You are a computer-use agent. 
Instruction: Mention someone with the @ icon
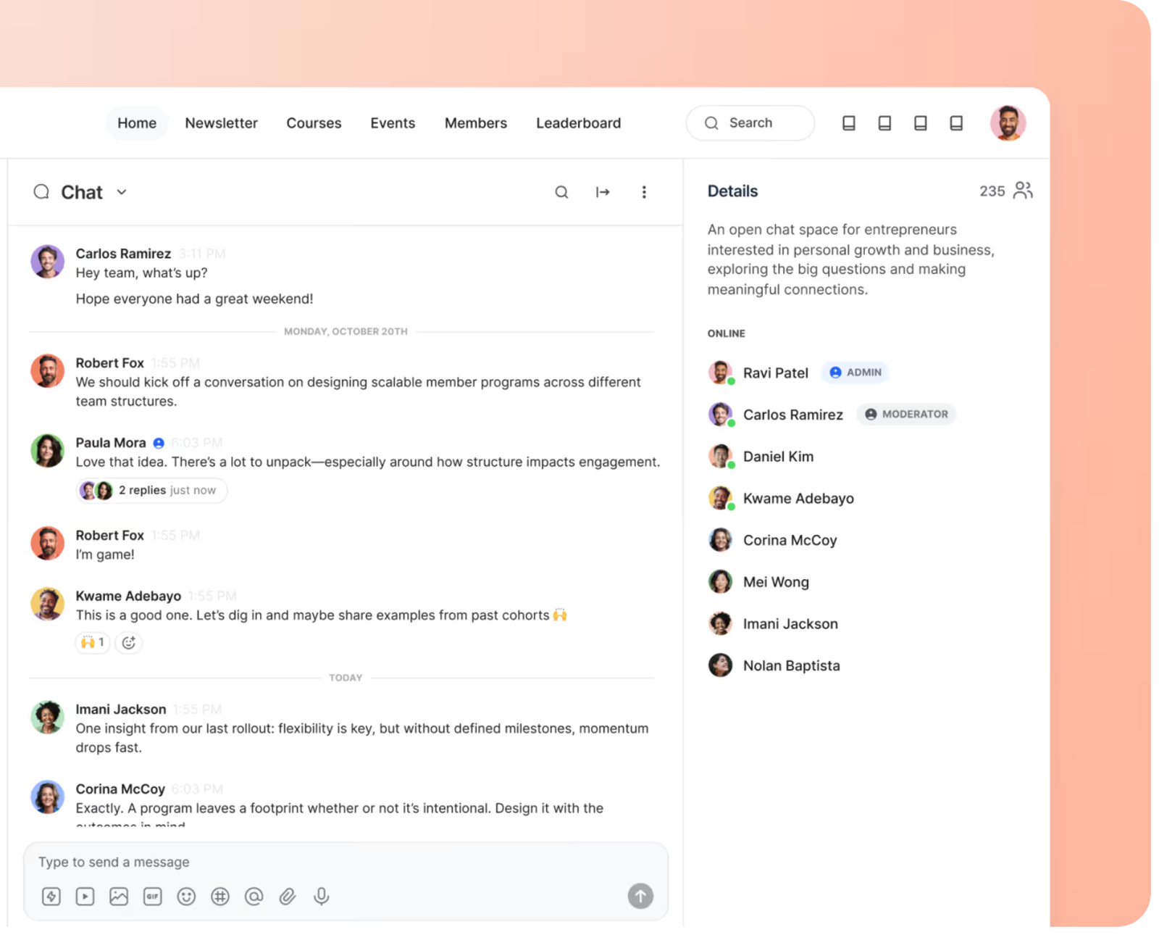pos(254,897)
